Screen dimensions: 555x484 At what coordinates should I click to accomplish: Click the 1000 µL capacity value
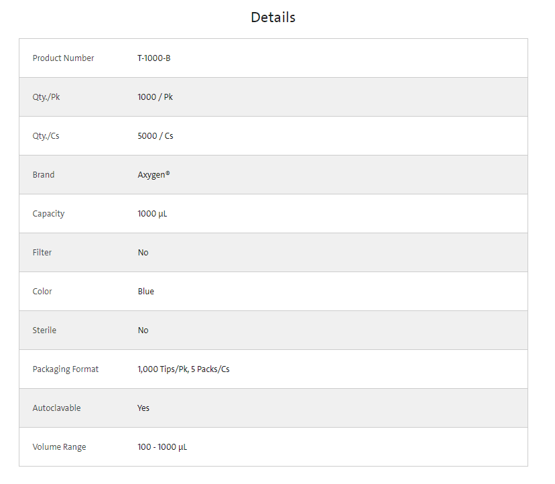pyautogui.click(x=152, y=214)
